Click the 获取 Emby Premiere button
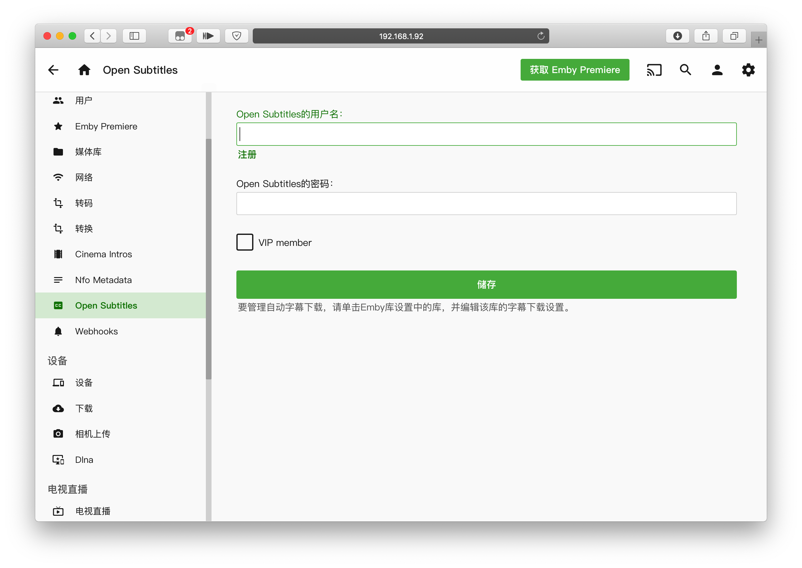The height and width of the screenshot is (568, 802). pos(575,70)
